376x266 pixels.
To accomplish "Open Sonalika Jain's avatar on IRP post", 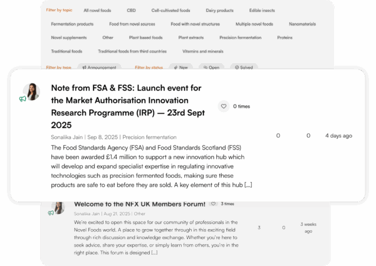I will (x=31, y=91).
